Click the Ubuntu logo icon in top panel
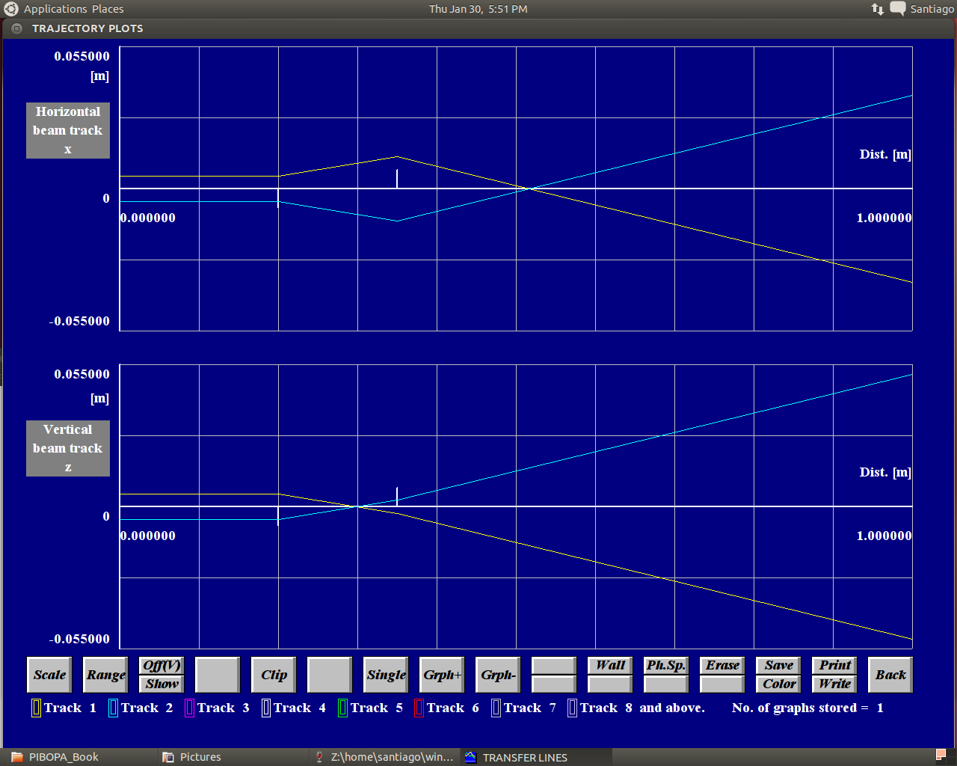This screenshot has width=957, height=766. click(x=11, y=9)
